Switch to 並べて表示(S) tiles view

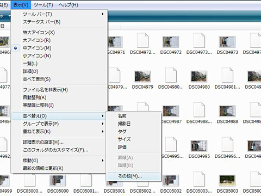pyautogui.click(x=59, y=79)
